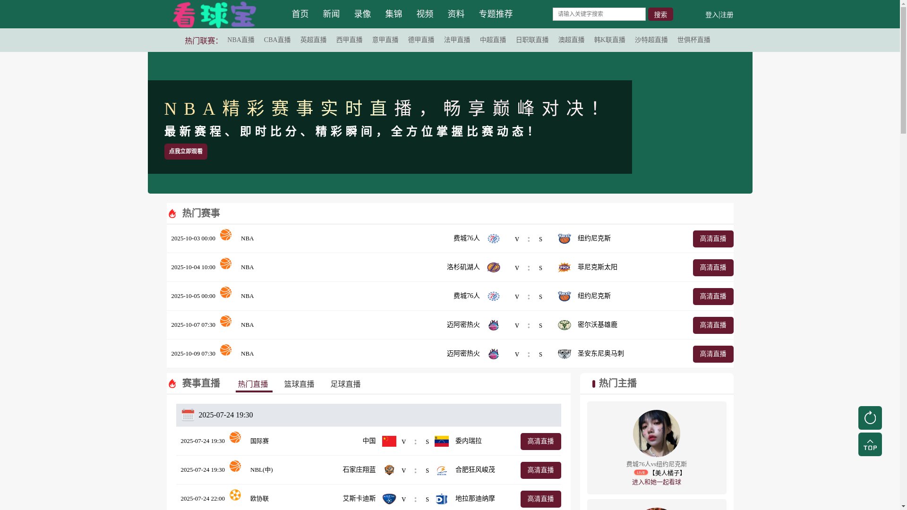Click the 点我立即观看 banner button
This screenshot has width=907, height=510.
(186, 152)
